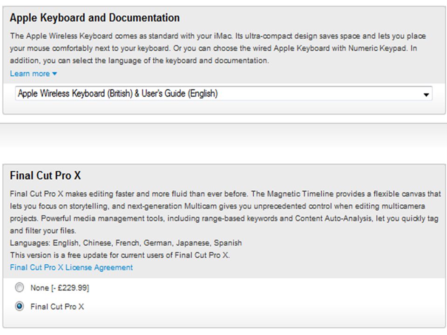Open the Final Cut Pro X License Agreement
Image resolution: width=447 pixels, height=335 pixels.
(x=71, y=268)
